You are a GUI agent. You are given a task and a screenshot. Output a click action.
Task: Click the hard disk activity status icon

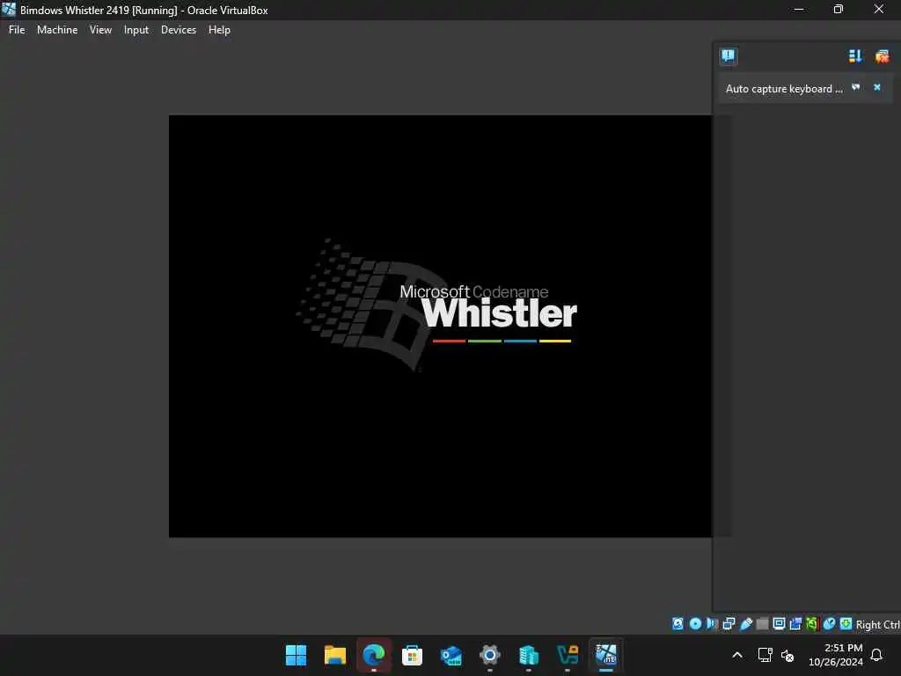678,624
